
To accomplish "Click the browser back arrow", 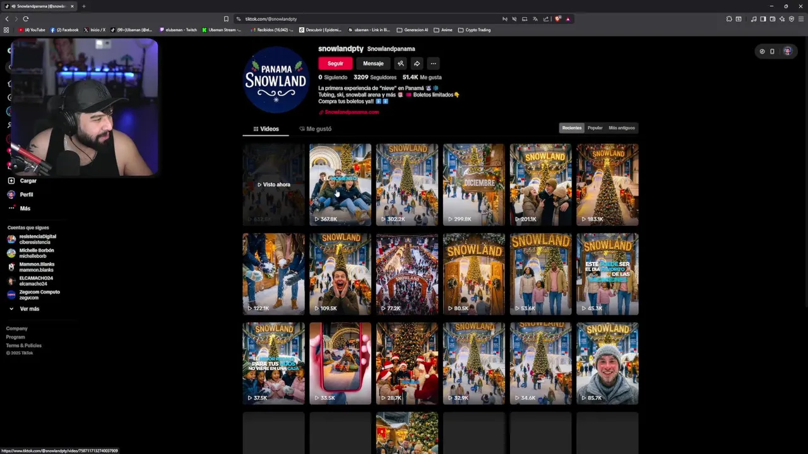I will point(7,19).
